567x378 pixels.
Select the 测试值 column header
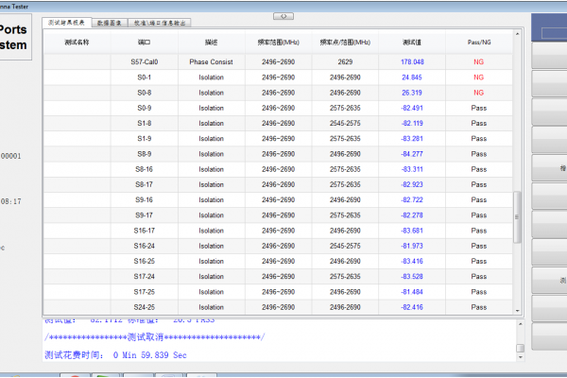coord(412,43)
